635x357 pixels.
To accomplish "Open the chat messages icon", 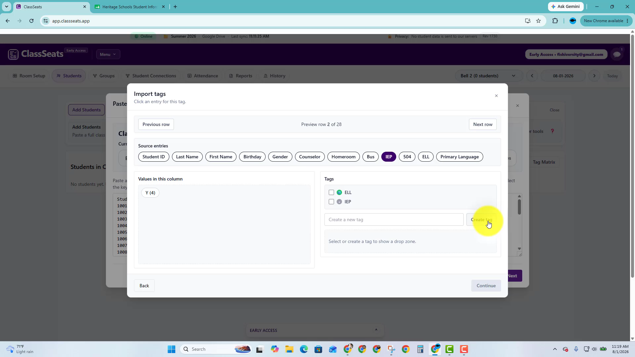I will click(x=617, y=54).
